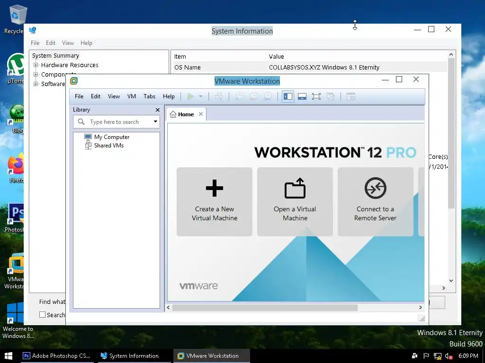
Task: Click Open a Virtual Machine
Action: (295, 202)
